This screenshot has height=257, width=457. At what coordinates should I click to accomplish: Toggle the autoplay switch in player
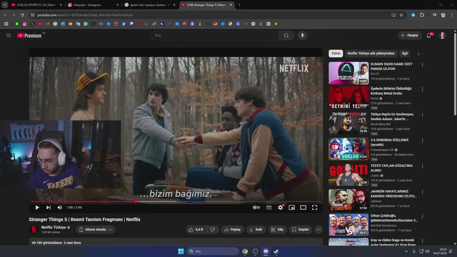pos(256,207)
